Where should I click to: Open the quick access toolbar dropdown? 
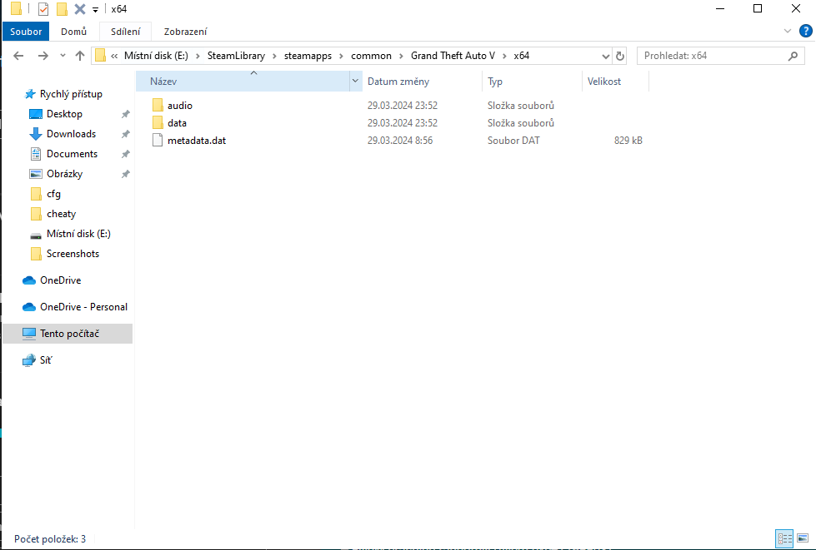point(95,9)
